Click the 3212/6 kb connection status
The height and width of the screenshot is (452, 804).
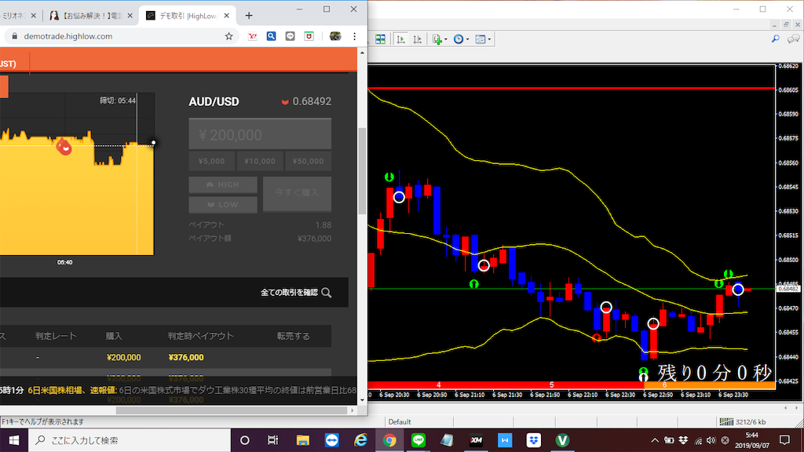coord(743,421)
